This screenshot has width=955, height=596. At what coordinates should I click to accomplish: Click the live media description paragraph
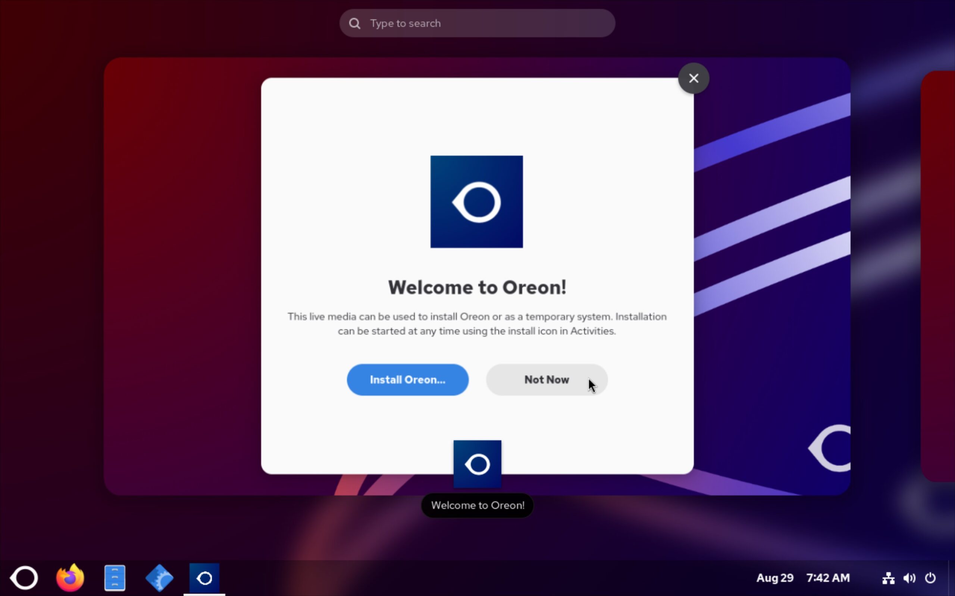[477, 324]
